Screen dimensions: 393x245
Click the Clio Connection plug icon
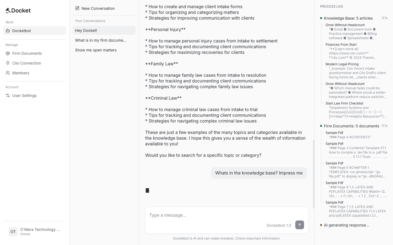coord(8,63)
